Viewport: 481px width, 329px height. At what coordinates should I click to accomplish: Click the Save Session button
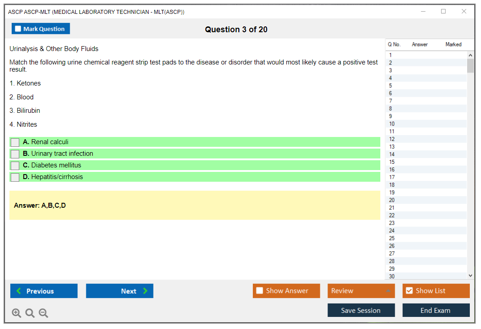361,311
